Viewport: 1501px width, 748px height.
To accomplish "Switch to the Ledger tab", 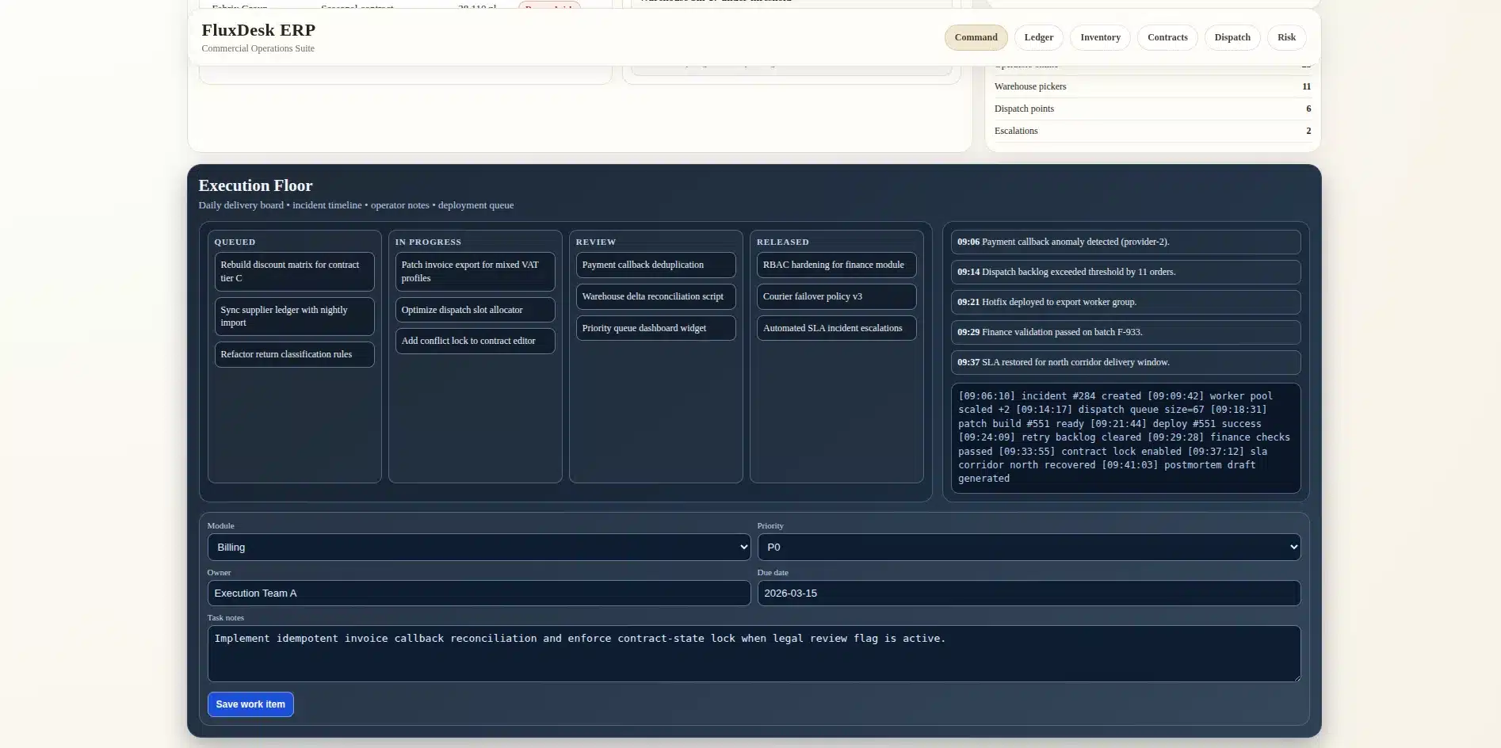I will click(1038, 37).
